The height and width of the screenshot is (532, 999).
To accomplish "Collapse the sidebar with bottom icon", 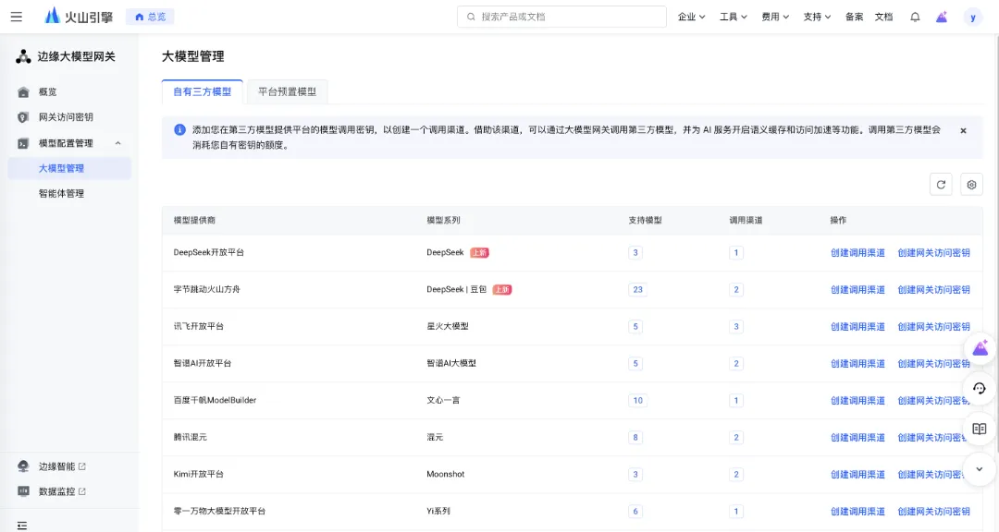I will pyautogui.click(x=22, y=525).
